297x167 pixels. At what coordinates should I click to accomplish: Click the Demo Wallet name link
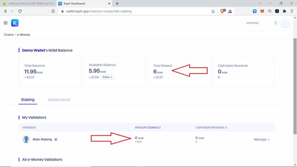(34, 50)
